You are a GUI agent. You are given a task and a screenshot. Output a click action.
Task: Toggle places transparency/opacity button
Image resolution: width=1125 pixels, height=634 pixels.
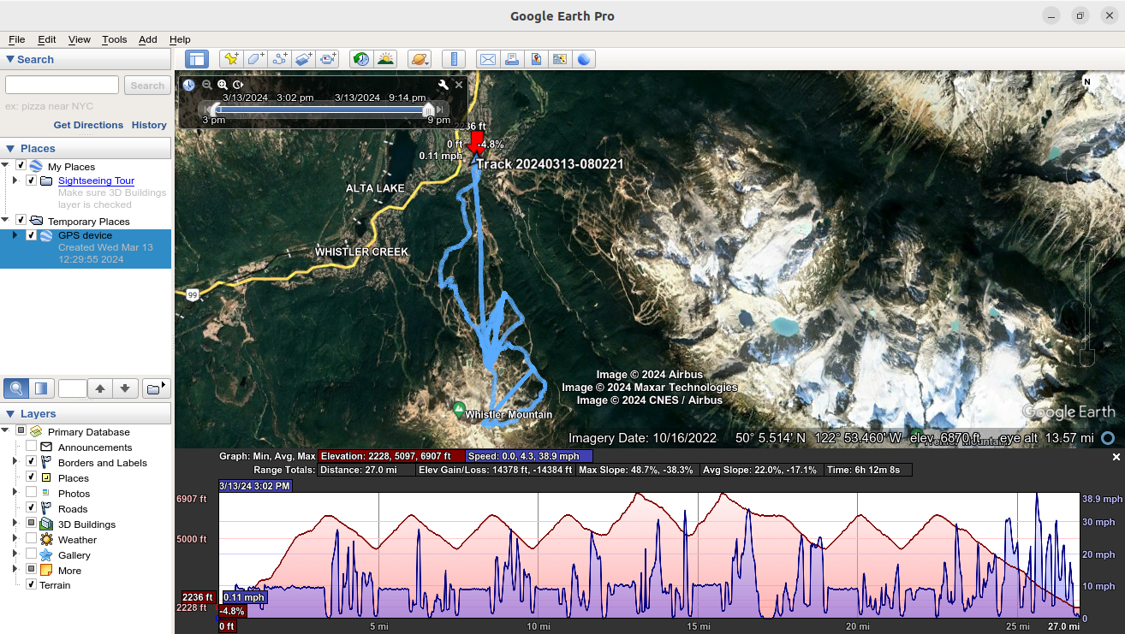click(x=41, y=389)
